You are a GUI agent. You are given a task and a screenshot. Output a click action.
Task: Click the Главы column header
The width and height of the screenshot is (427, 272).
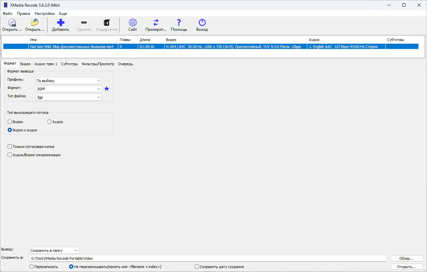click(128, 40)
